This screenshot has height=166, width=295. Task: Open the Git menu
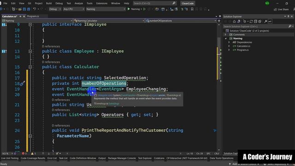coord(29,3)
